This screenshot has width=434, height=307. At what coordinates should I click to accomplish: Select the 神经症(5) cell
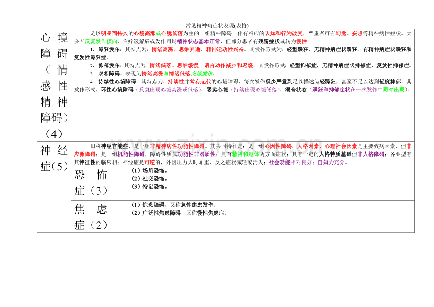coord(54,187)
